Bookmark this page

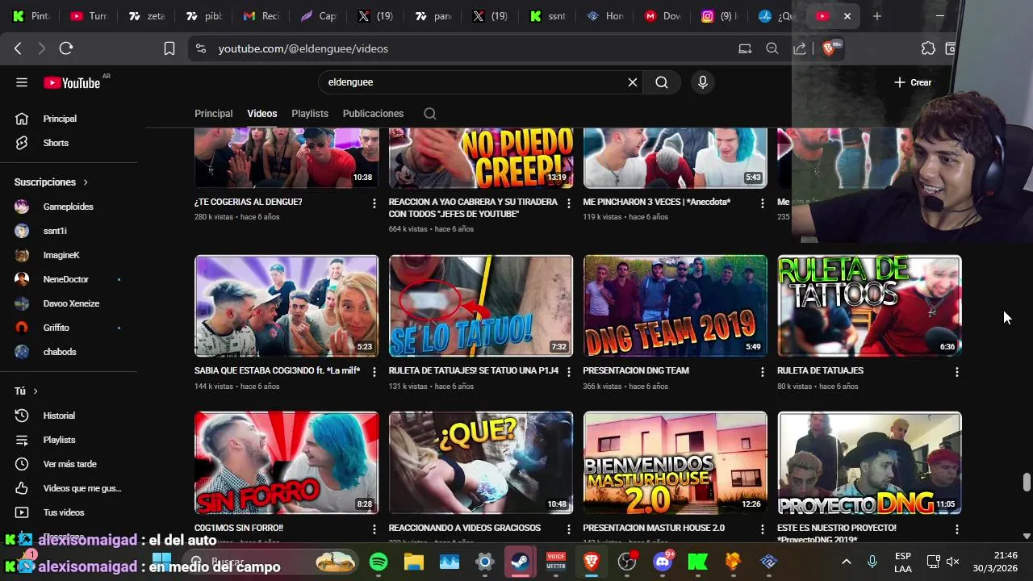point(169,48)
